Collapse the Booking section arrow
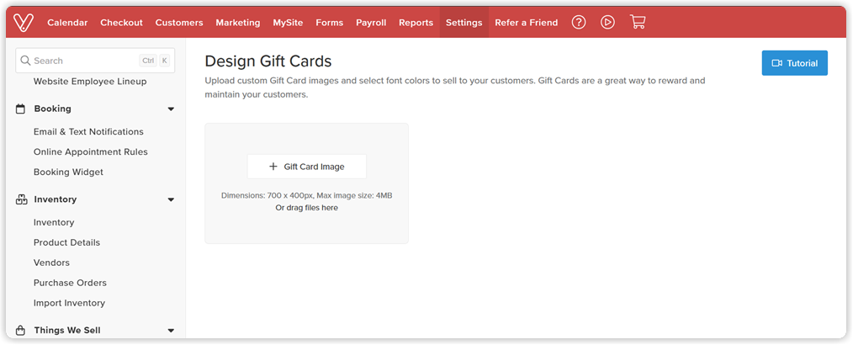 171,109
